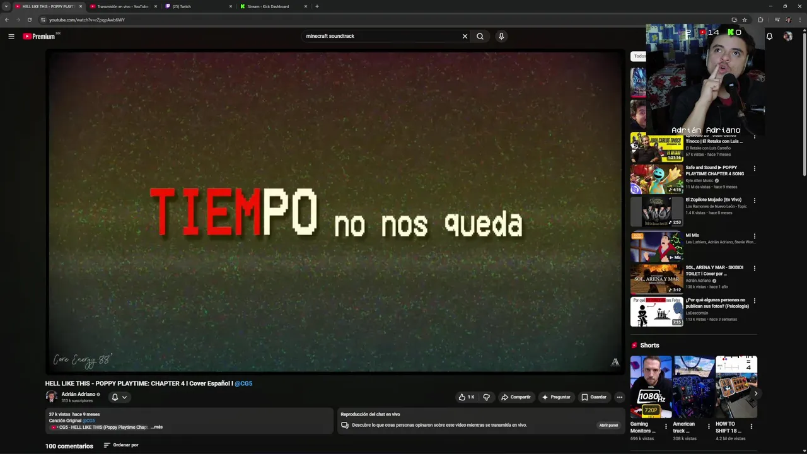
Task: Like the video with 1 K likes
Action: click(x=467, y=397)
